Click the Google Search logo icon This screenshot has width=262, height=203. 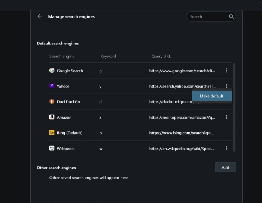point(52,71)
